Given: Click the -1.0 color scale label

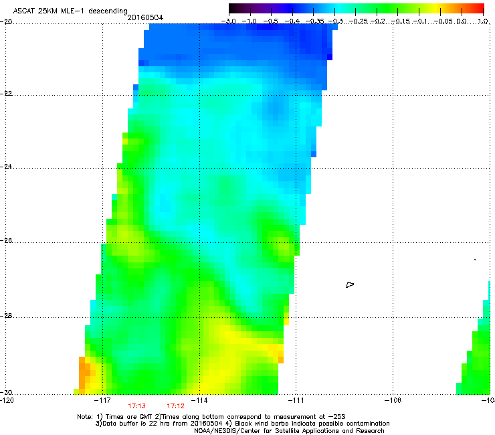Looking at the screenshot, I should click(x=249, y=21).
